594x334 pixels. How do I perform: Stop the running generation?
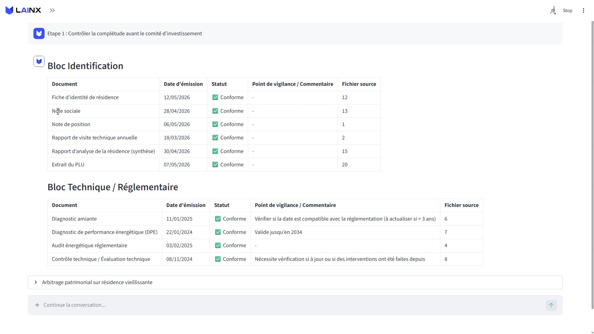pyautogui.click(x=567, y=11)
